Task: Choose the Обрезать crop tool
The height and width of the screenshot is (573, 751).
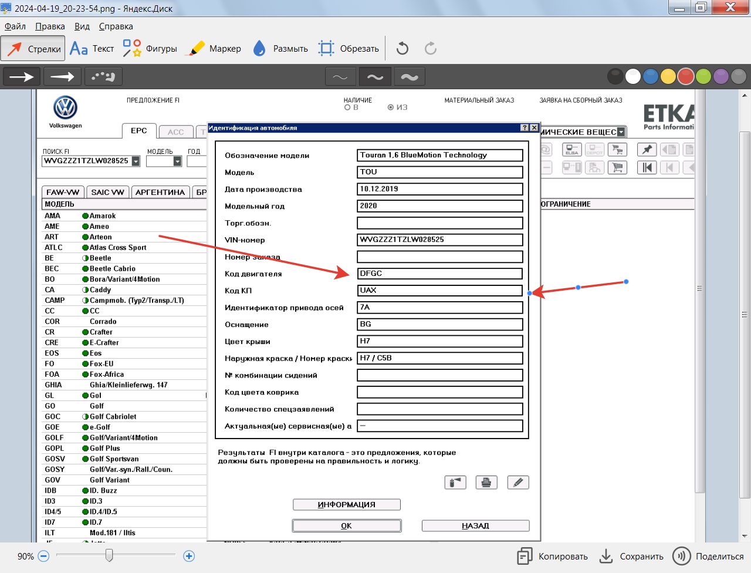Action: 349,49
